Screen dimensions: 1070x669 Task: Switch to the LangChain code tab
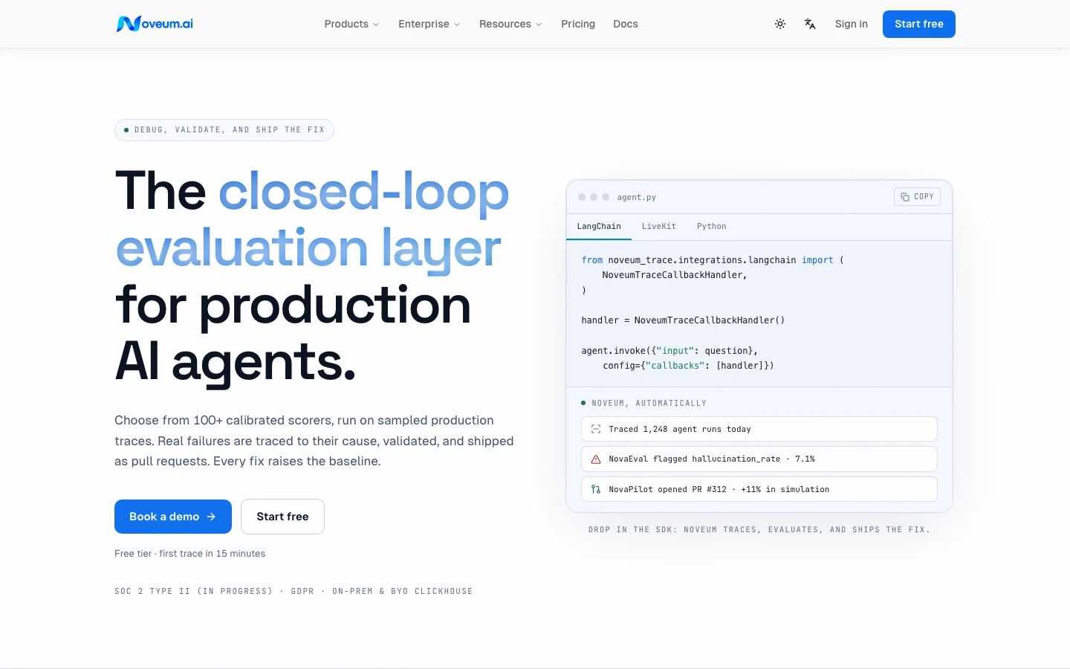pos(599,227)
